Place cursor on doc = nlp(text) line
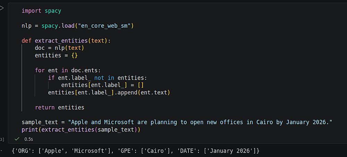The image size is (347, 157). (x=59, y=48)
